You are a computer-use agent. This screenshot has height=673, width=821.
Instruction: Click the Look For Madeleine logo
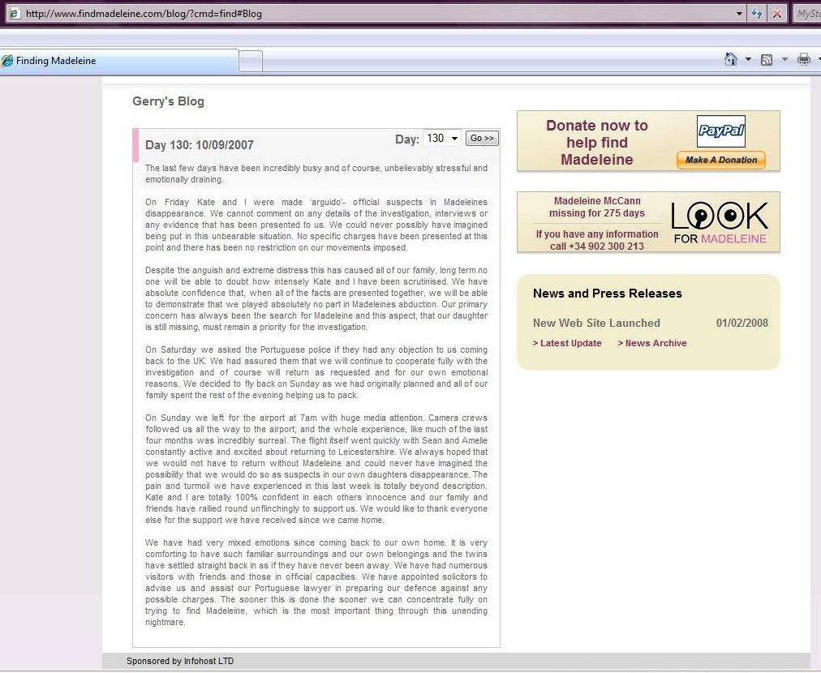[720, 222]
